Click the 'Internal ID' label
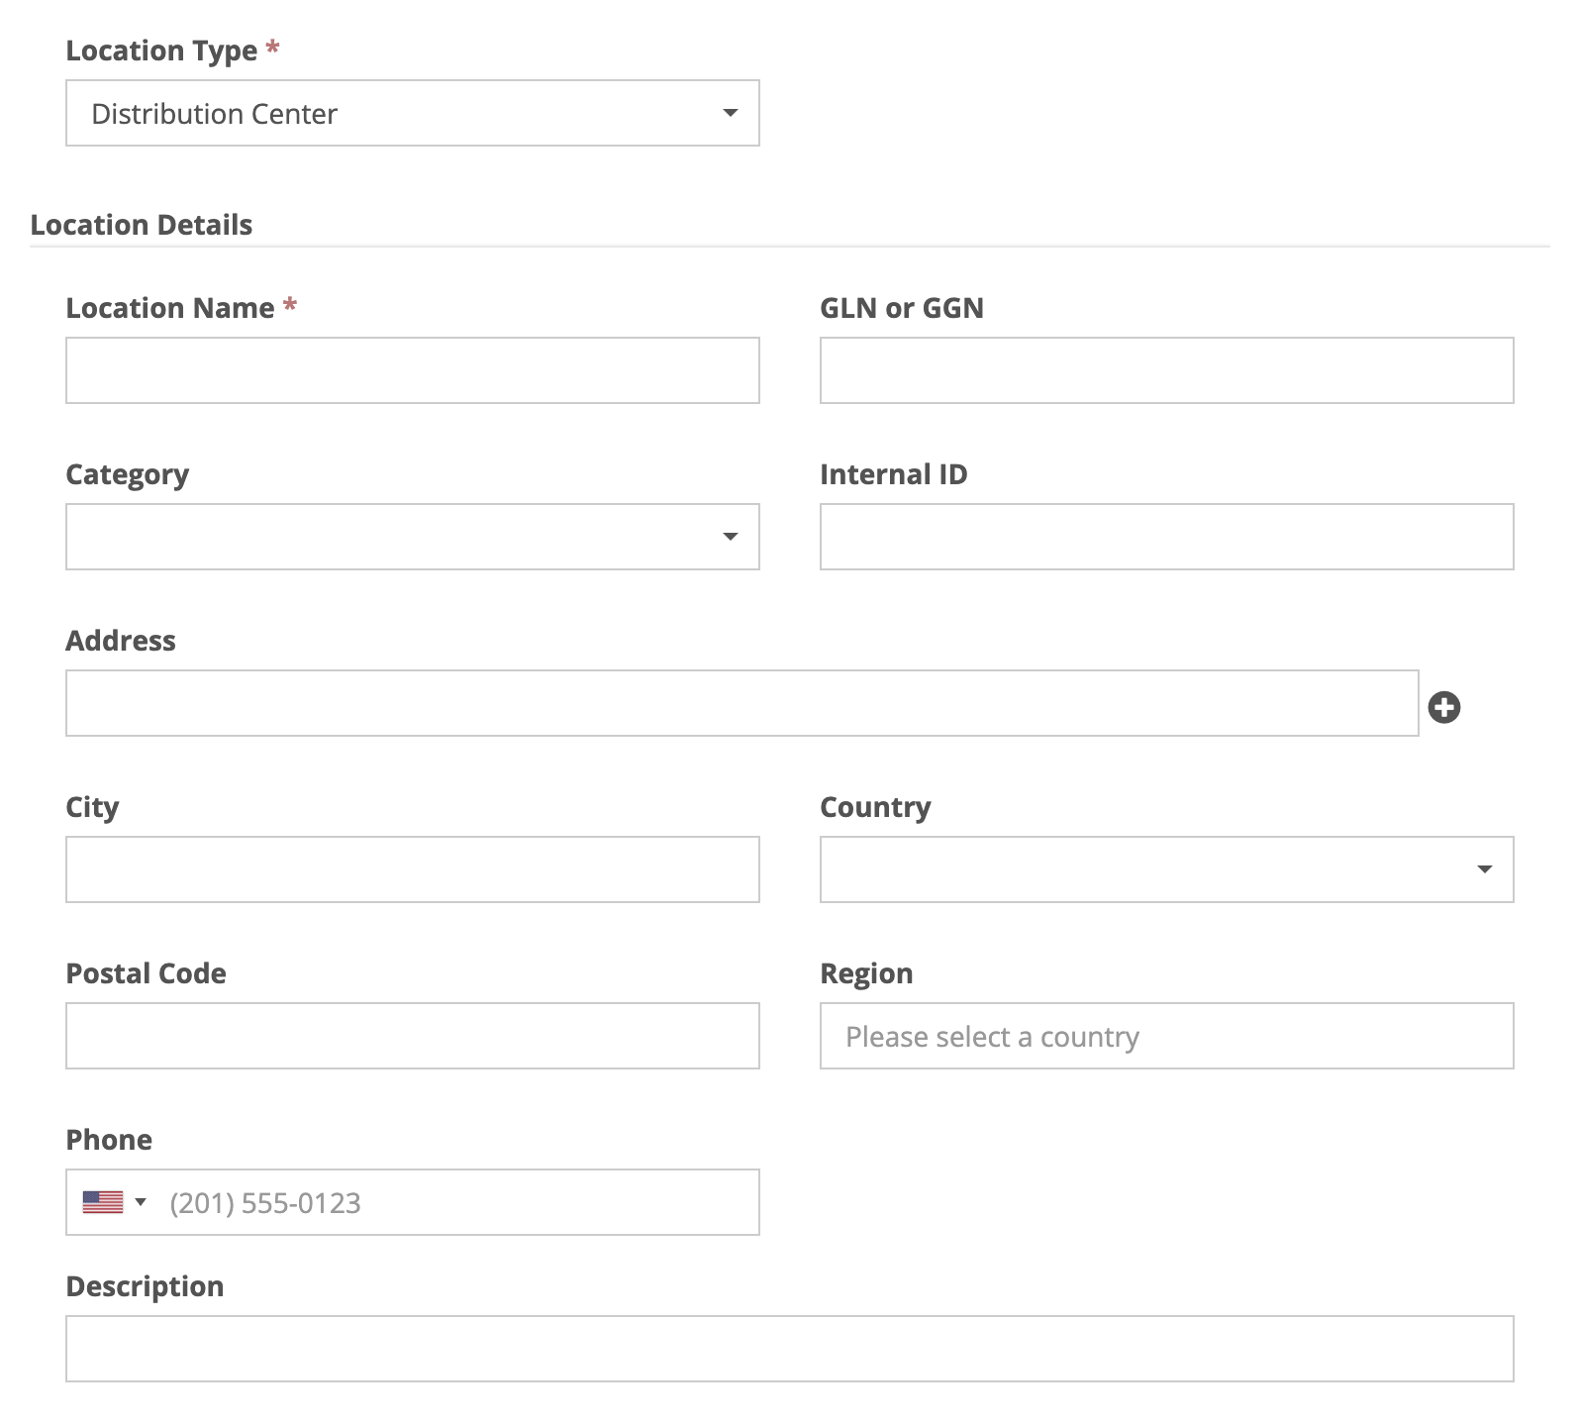This screenshot has height=1424, width=1578. (894, 474)
